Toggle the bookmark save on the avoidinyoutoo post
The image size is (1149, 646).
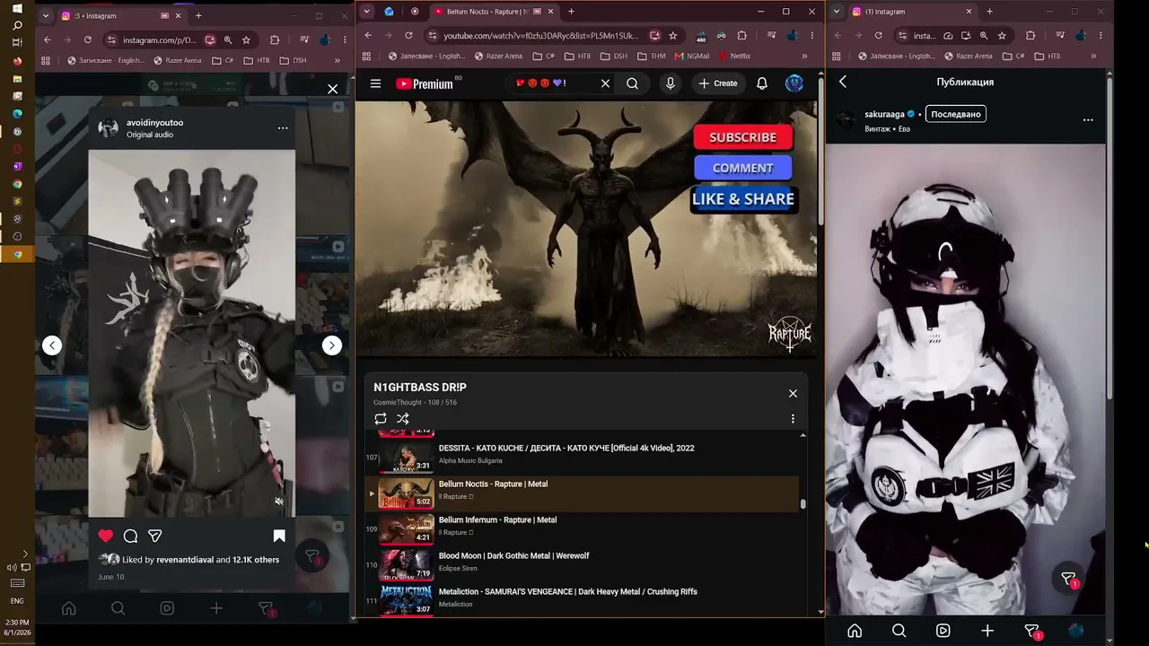[x=279, y=536]
